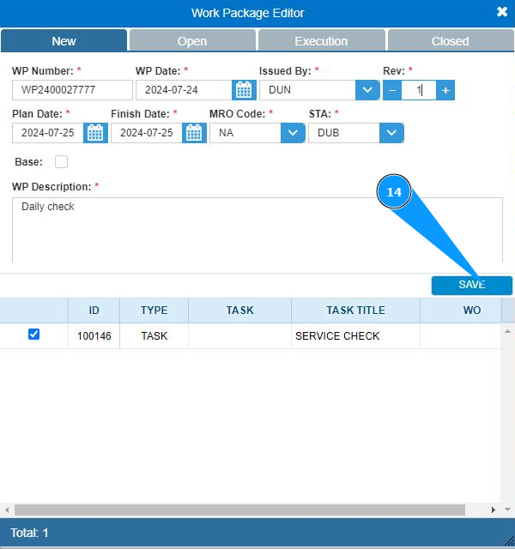Expand the STA dropdown

click(391, 133)
